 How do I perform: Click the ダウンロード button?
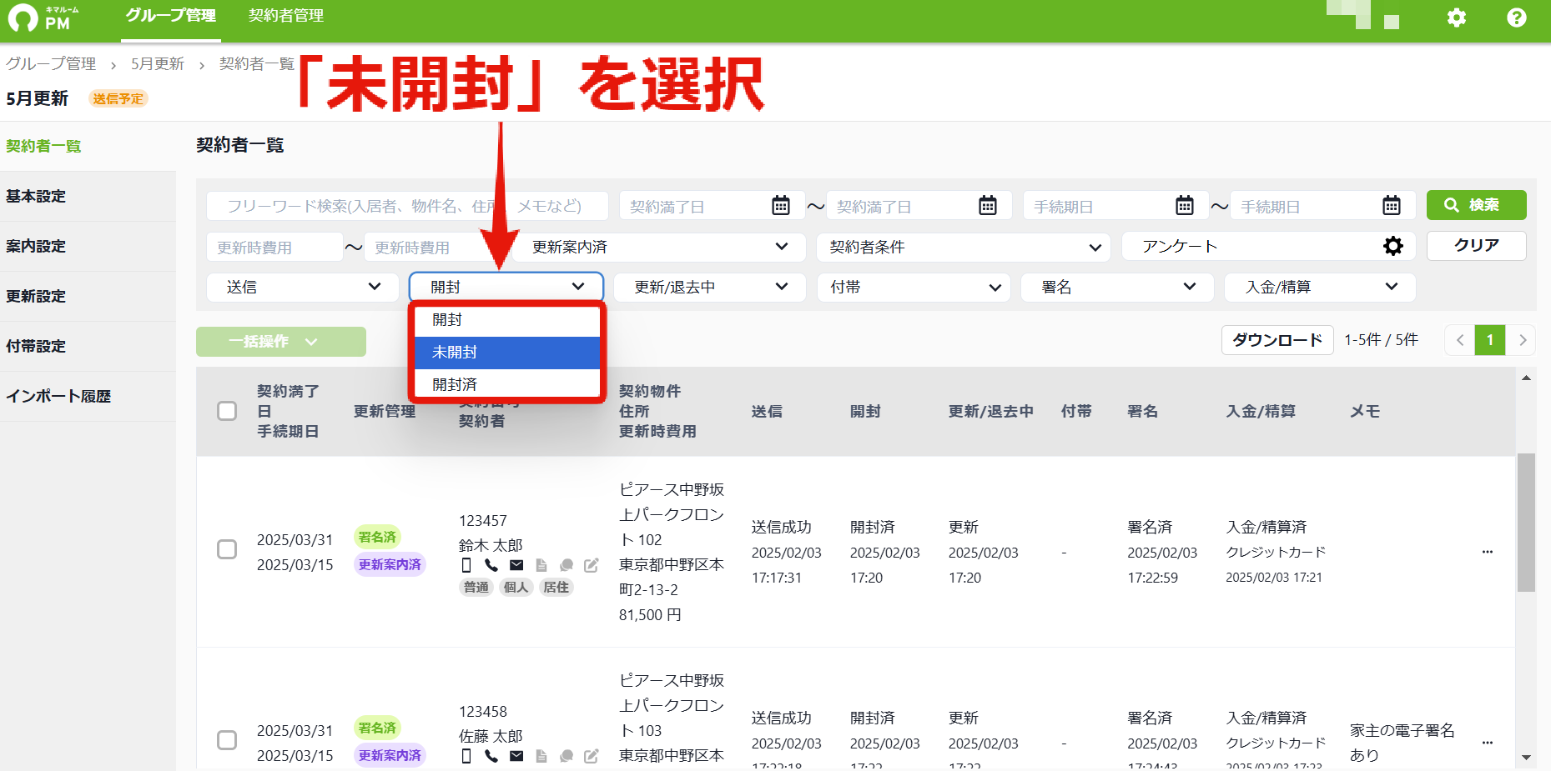(x=1277, y=340)
